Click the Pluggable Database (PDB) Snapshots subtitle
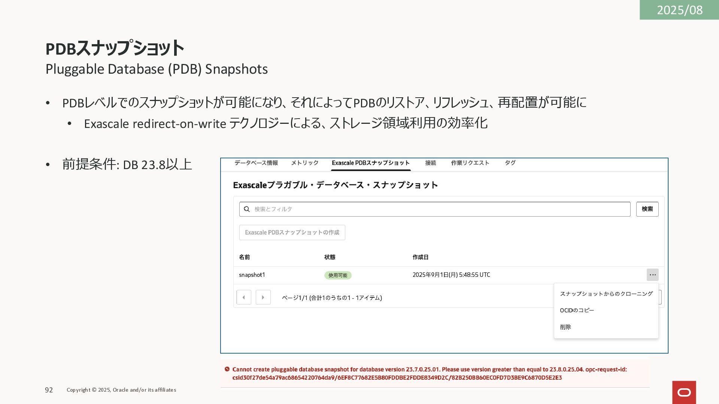 (157, 69)
